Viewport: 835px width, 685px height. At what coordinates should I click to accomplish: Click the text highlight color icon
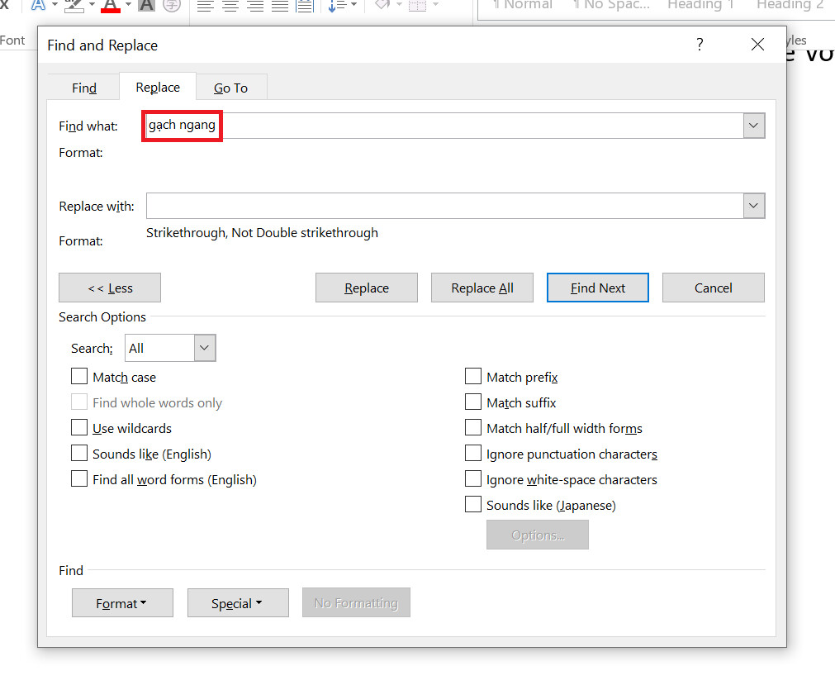74,6
